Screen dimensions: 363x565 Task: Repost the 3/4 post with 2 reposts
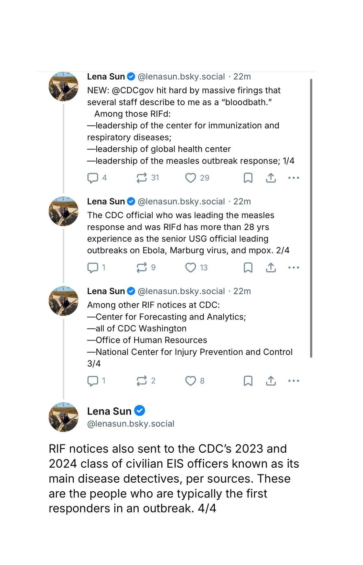pyautogui.click(x=142, y=381)
